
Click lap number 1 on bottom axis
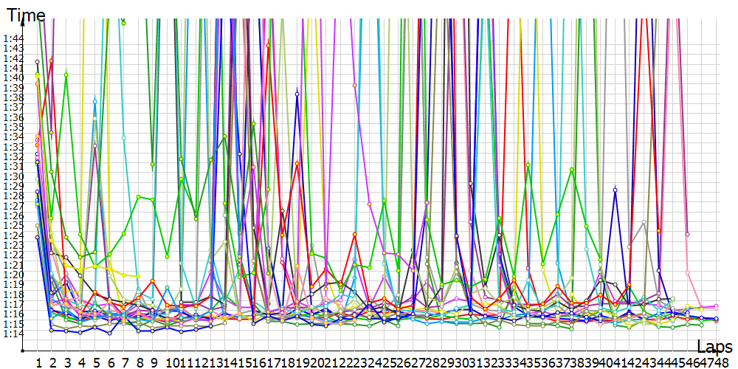(x=38, y=362)
